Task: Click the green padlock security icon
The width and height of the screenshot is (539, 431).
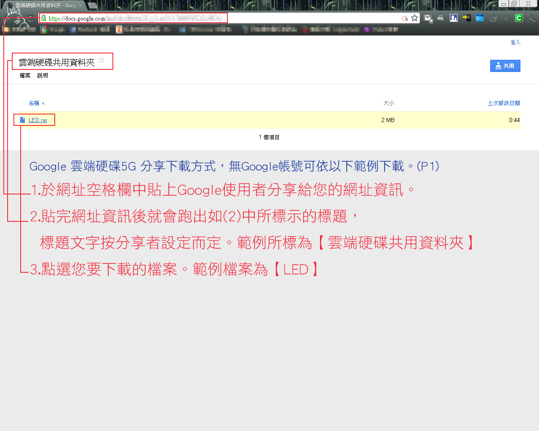Action: tap(43, 18)
